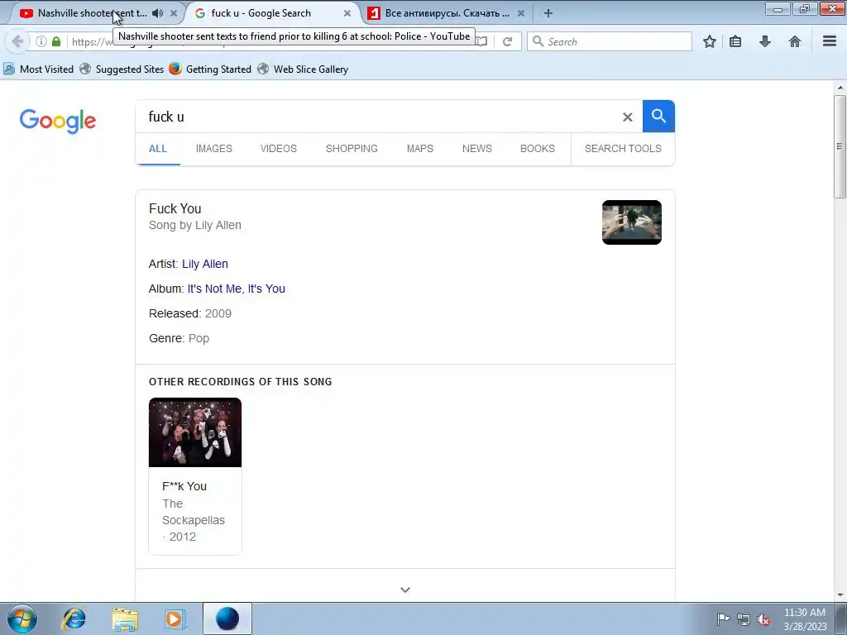Switch to BOOKS results

(538, 149)
